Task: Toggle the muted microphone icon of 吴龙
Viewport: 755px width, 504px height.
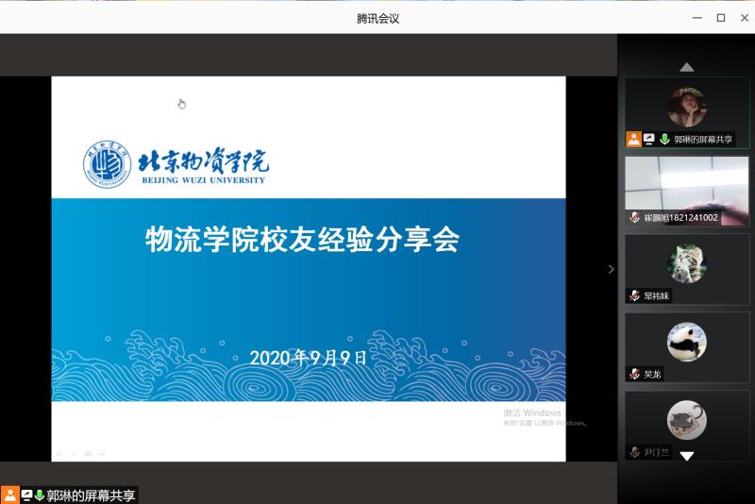Action: coord(635,374)
